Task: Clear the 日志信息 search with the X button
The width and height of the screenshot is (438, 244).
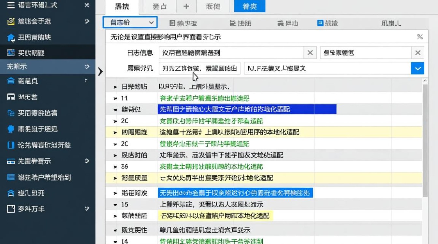Action: pos(310,52)
